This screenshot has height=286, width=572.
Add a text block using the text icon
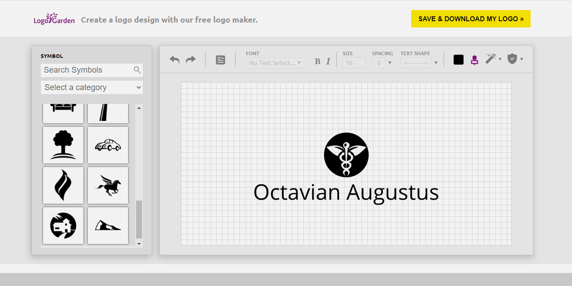(x=221, y=60)
